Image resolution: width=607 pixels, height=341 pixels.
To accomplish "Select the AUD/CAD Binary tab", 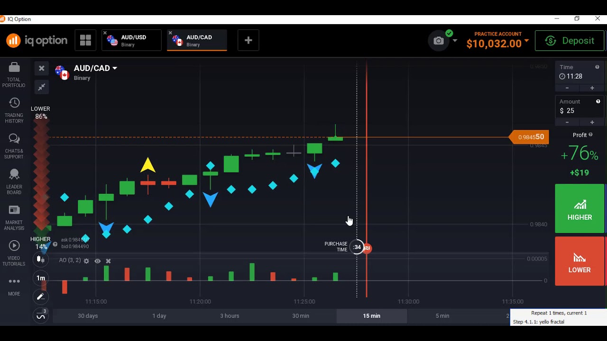I will tap(197, 41).
